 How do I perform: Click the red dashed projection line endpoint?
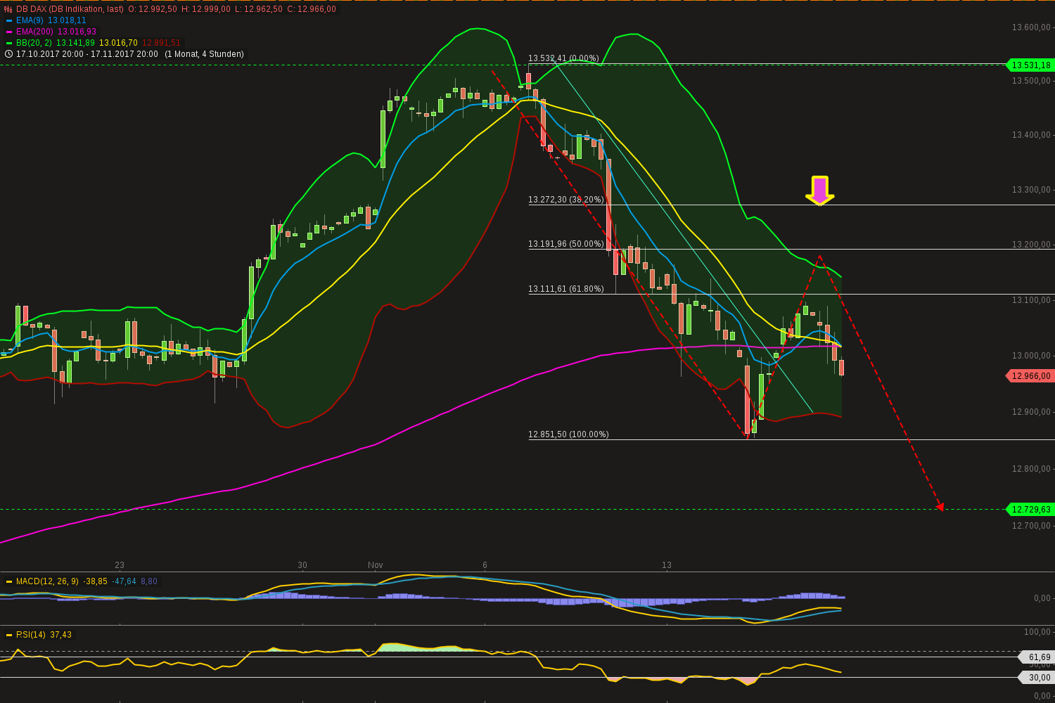[x=940, y=508]
